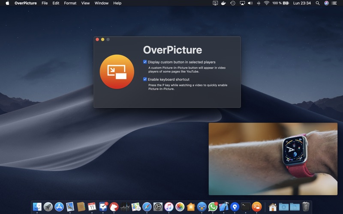Open Bear app red icon in Dock
This screenshot has width=343, height=214.
(114, 207)
